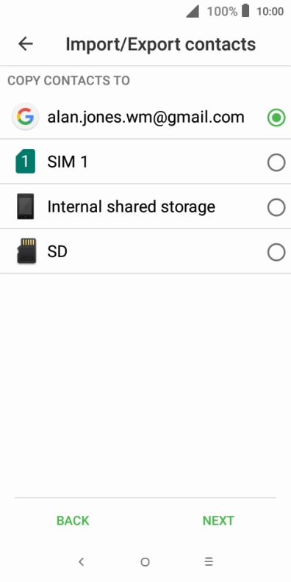Click the Google account logo icon
291x582 pixels.
pyautogui.click(x=25, y=118)
